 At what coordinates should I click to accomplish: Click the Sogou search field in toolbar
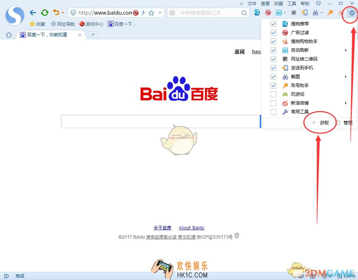209,13
